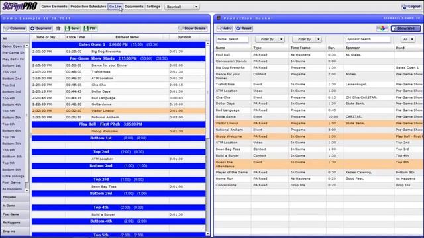Viewport: 424px width, 238px height.
Task: Click the ScriptPRO logo
Action: (19, 6)
